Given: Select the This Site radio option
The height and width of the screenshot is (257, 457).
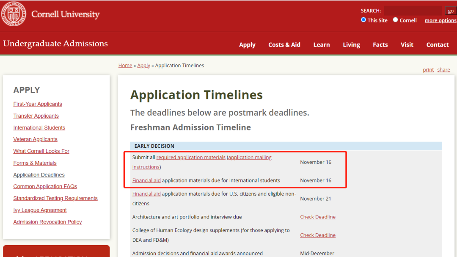Looking at the screenshot, I should tap(363, 20).
